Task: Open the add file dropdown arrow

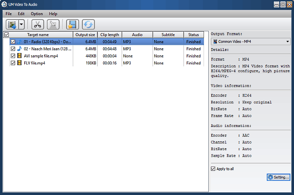Action: (x=22, y=24)
